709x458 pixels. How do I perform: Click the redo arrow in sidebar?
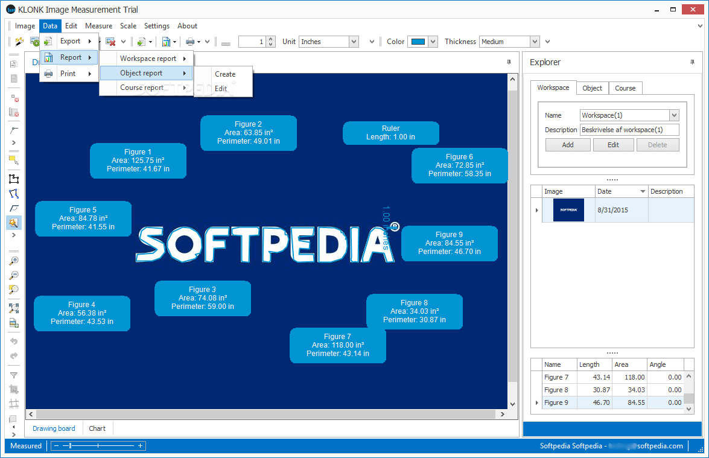(x=14, y=356)
